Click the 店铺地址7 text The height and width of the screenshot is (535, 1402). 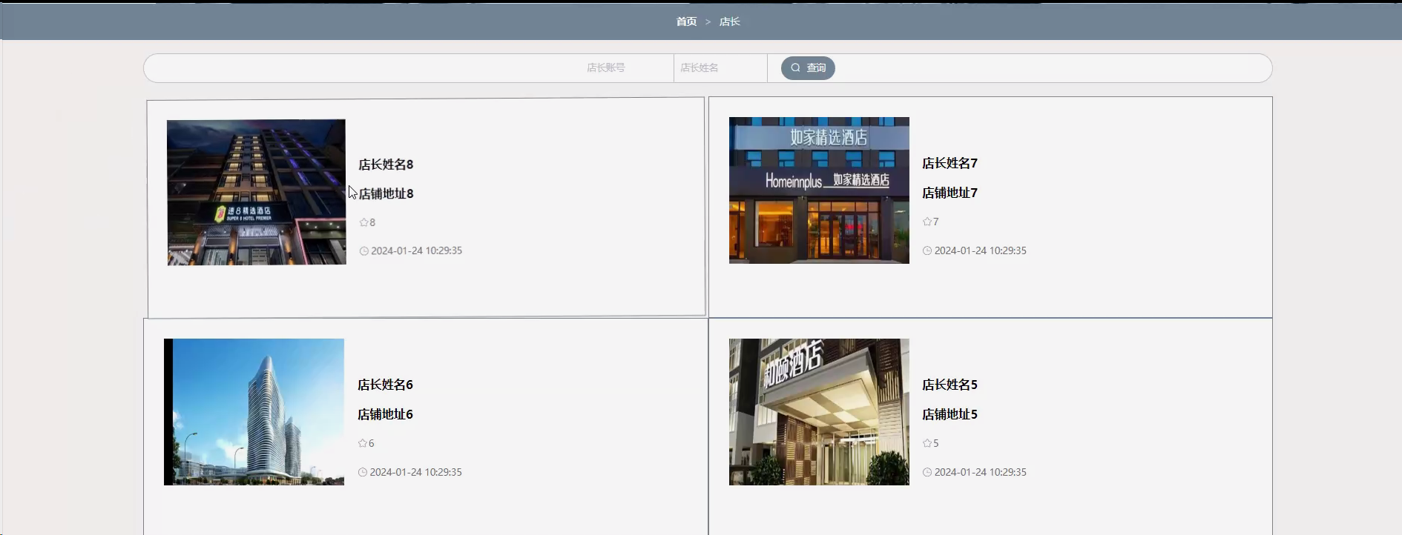coord(950,193)
